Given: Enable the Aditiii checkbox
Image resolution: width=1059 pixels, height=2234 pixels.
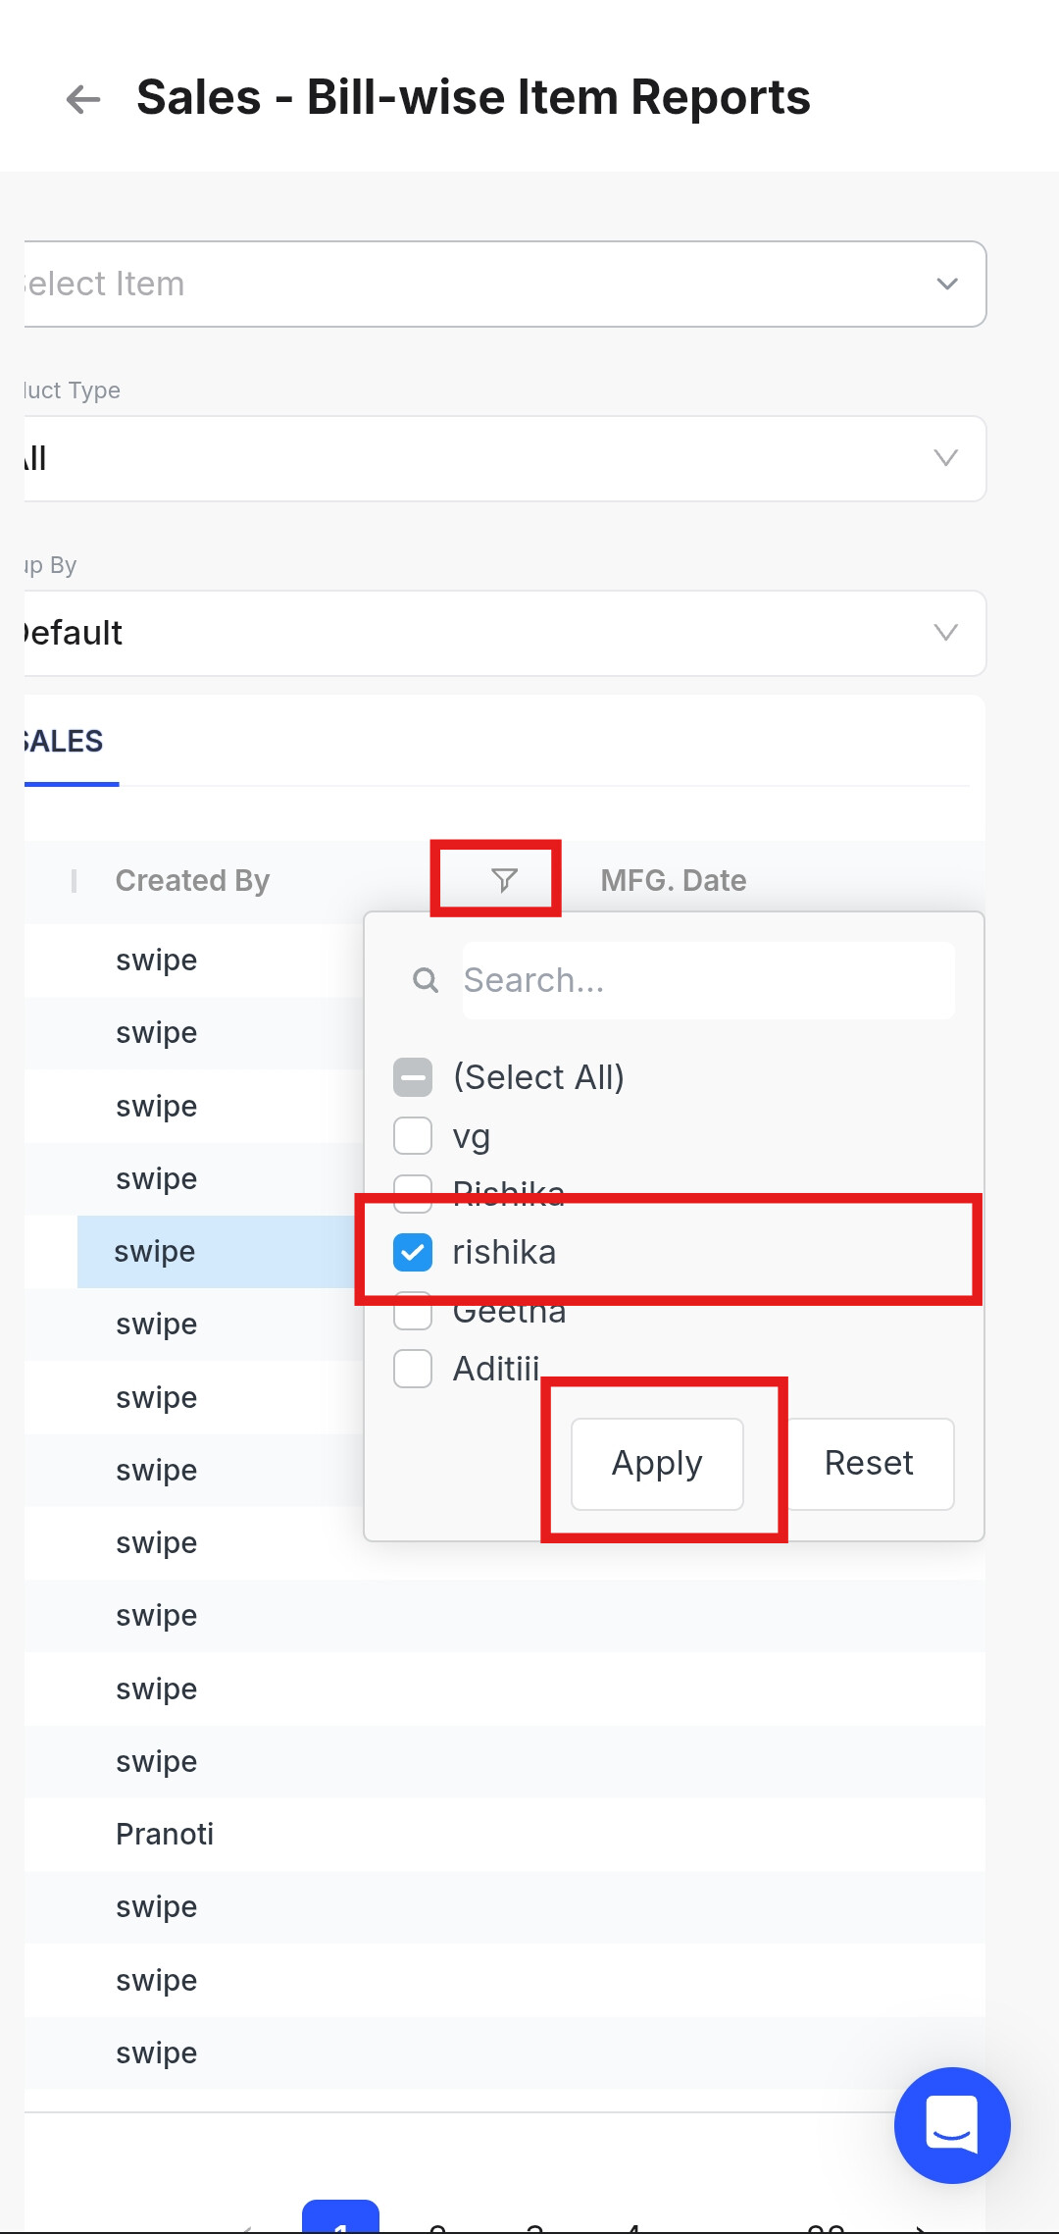Looking at the screenshot, I should click(413, 1369).
